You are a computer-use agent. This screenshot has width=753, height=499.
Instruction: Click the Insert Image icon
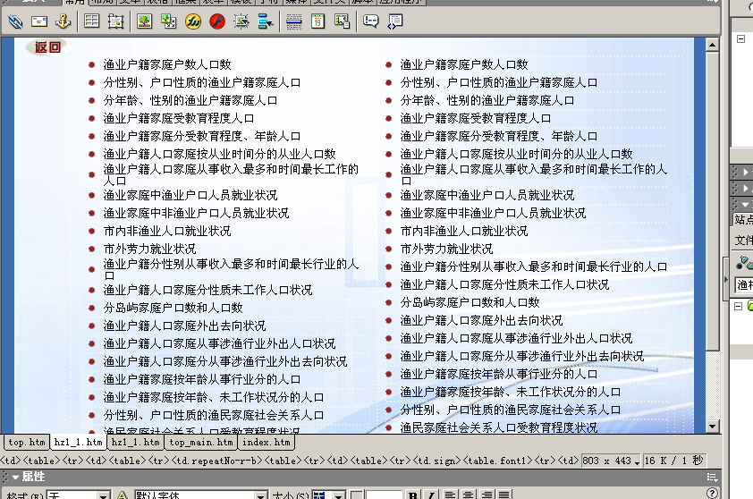point(145,21)
